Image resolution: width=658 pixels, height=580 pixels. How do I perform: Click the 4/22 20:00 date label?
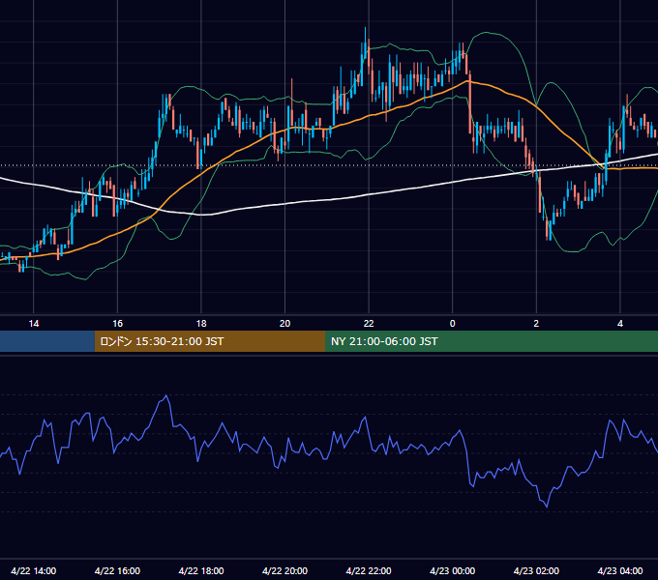(x=284, y=570)
